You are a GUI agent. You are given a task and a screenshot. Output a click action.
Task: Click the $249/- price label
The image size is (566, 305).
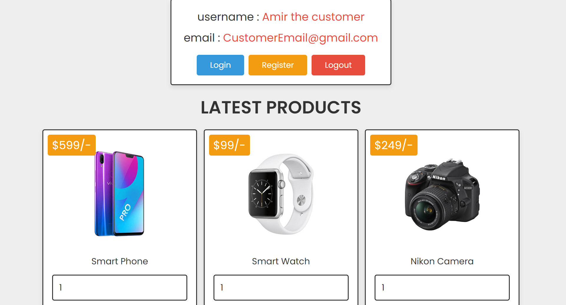pyautogui.click(x=394, y=145)
